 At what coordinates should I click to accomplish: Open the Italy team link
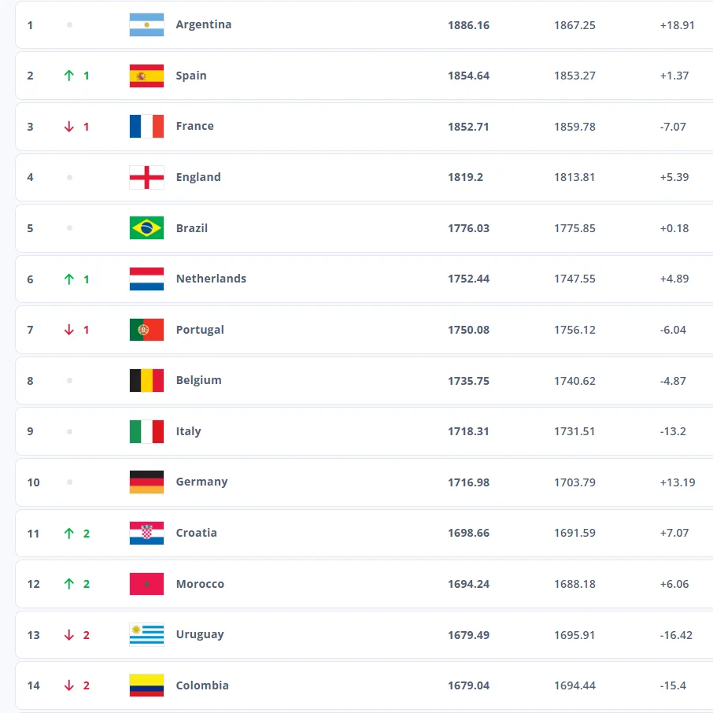click(x=188, y=431)
